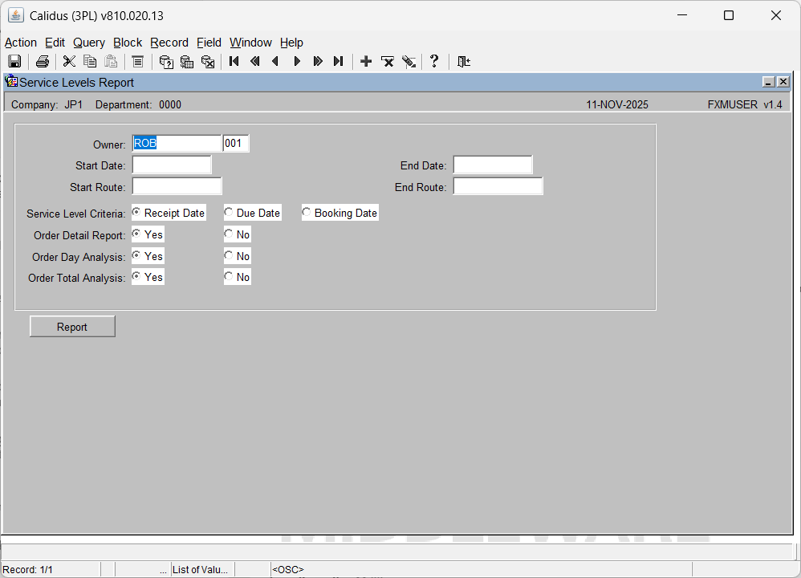This screenshot has height=578, width=801.
Task: Select the Due Date service level criteria
Action: point(230,213)
